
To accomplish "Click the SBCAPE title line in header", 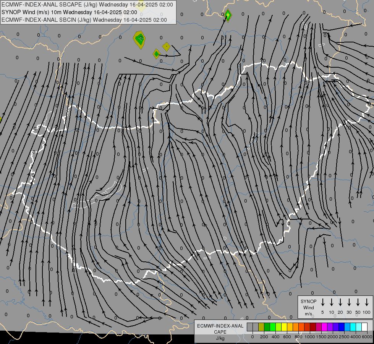I will point(87,5).
